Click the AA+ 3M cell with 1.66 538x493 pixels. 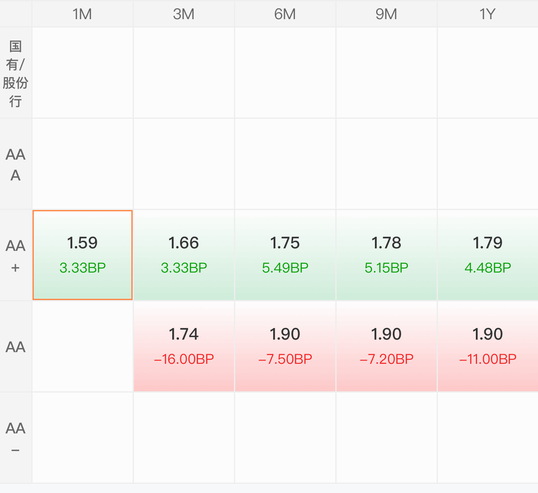[x=184, y=255]
